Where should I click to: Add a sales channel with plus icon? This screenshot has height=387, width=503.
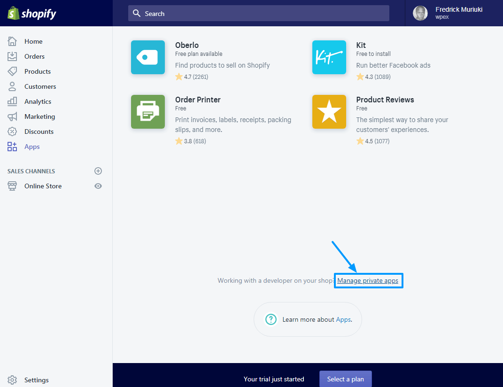[x=98, y=171]
